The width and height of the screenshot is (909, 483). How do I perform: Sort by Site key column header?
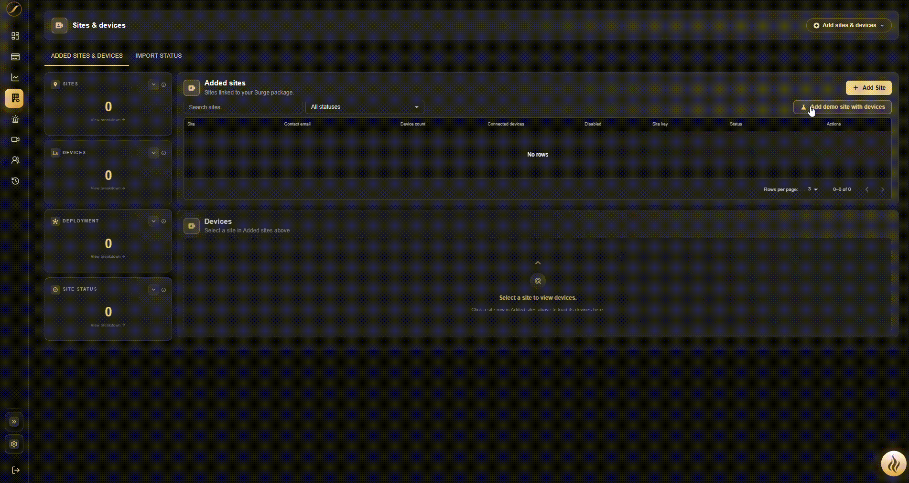point(660,124)
